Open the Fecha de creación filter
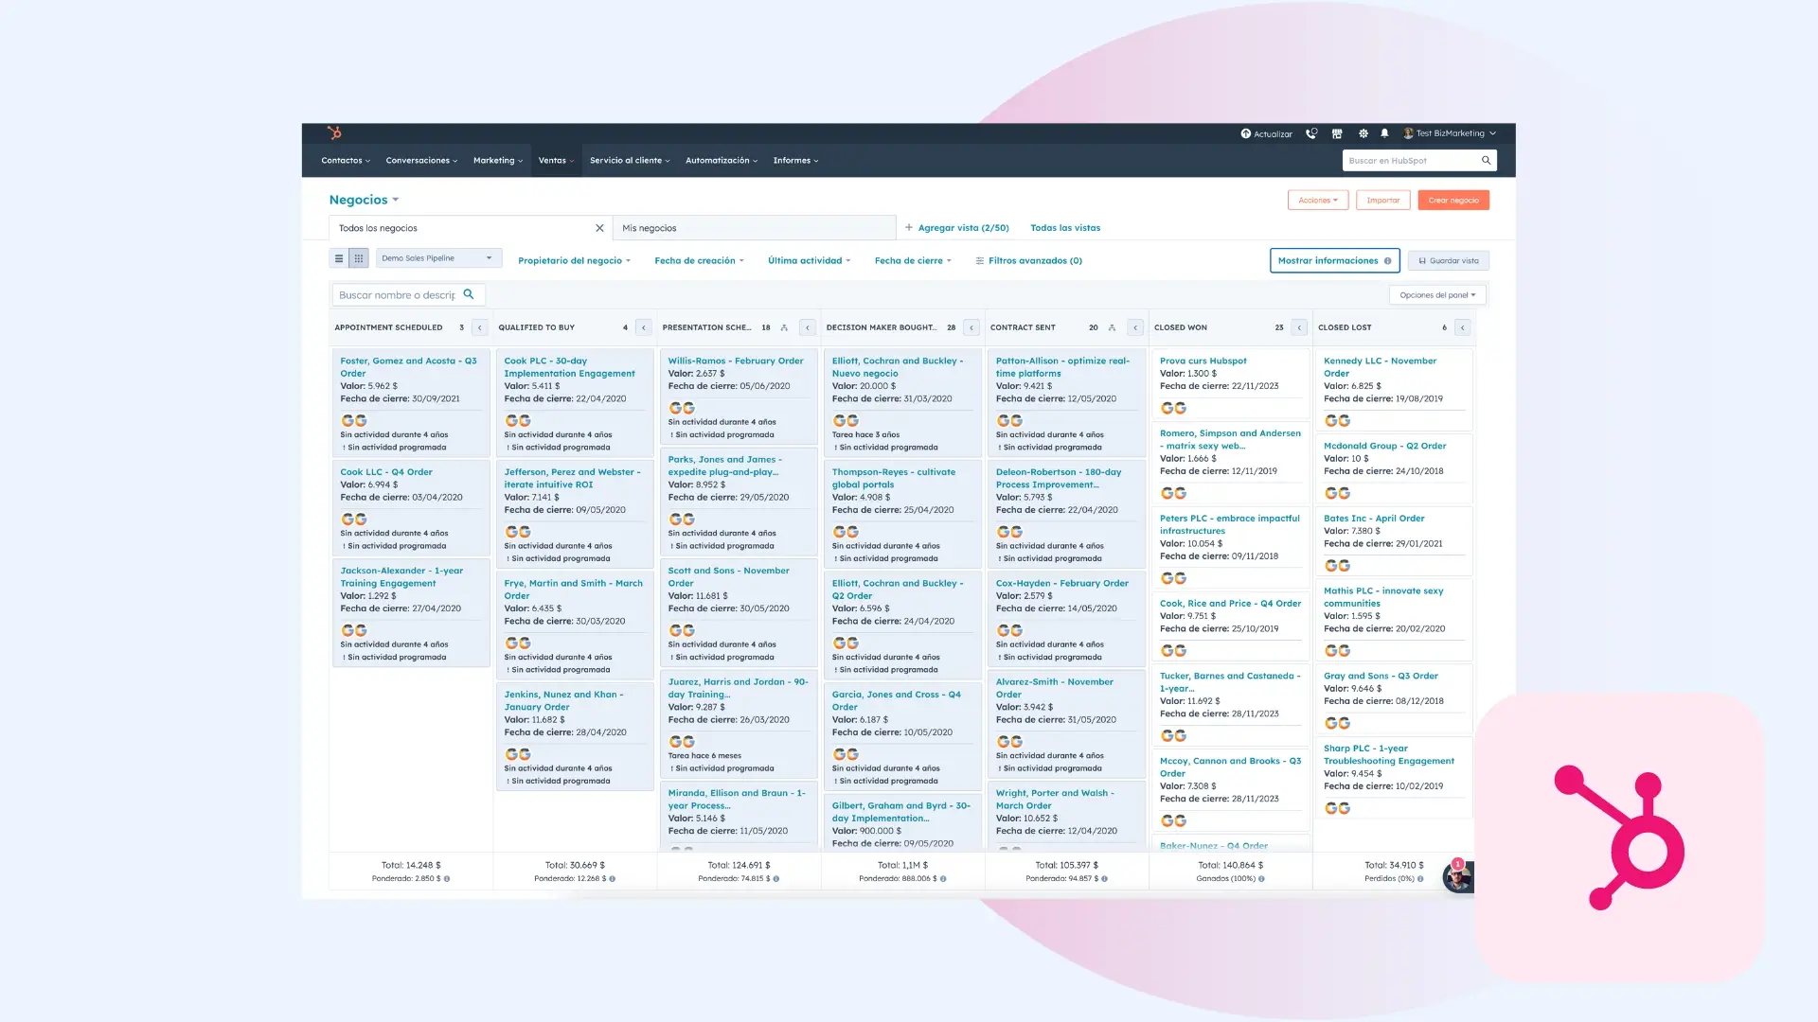The width and height of the screenshot is (1818, 1022). coord(699,261)
